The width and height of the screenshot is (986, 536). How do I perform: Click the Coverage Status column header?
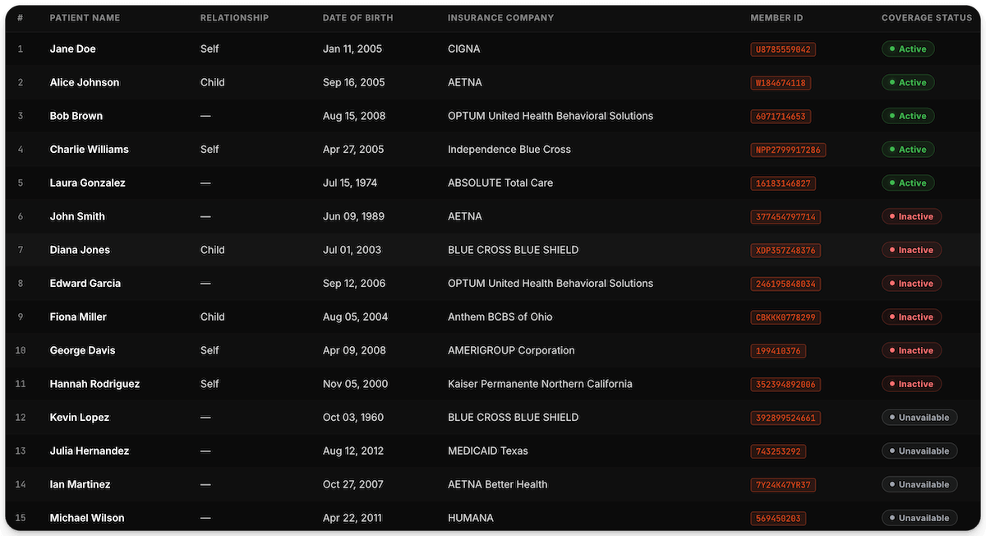click(927, 18)
